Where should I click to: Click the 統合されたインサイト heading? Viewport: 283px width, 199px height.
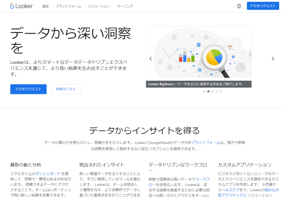[x=102, y=165]
